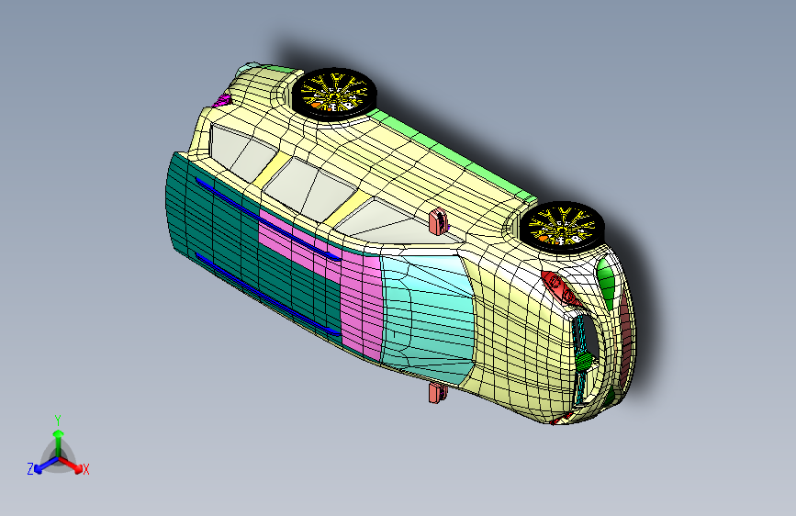Select the wheel nearest the front headlights

tap(562, 227)
